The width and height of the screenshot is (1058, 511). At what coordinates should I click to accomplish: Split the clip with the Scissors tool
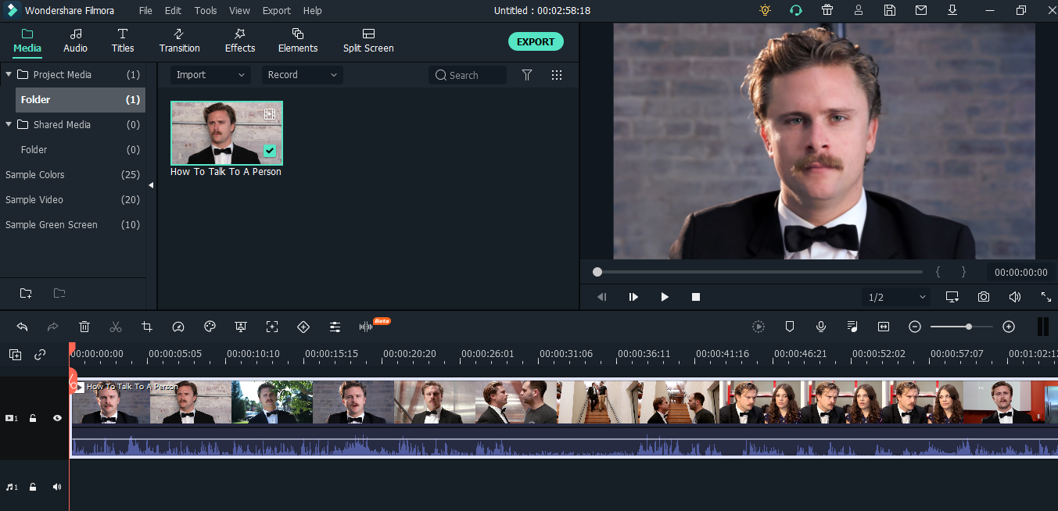click(x=116, y=327)
